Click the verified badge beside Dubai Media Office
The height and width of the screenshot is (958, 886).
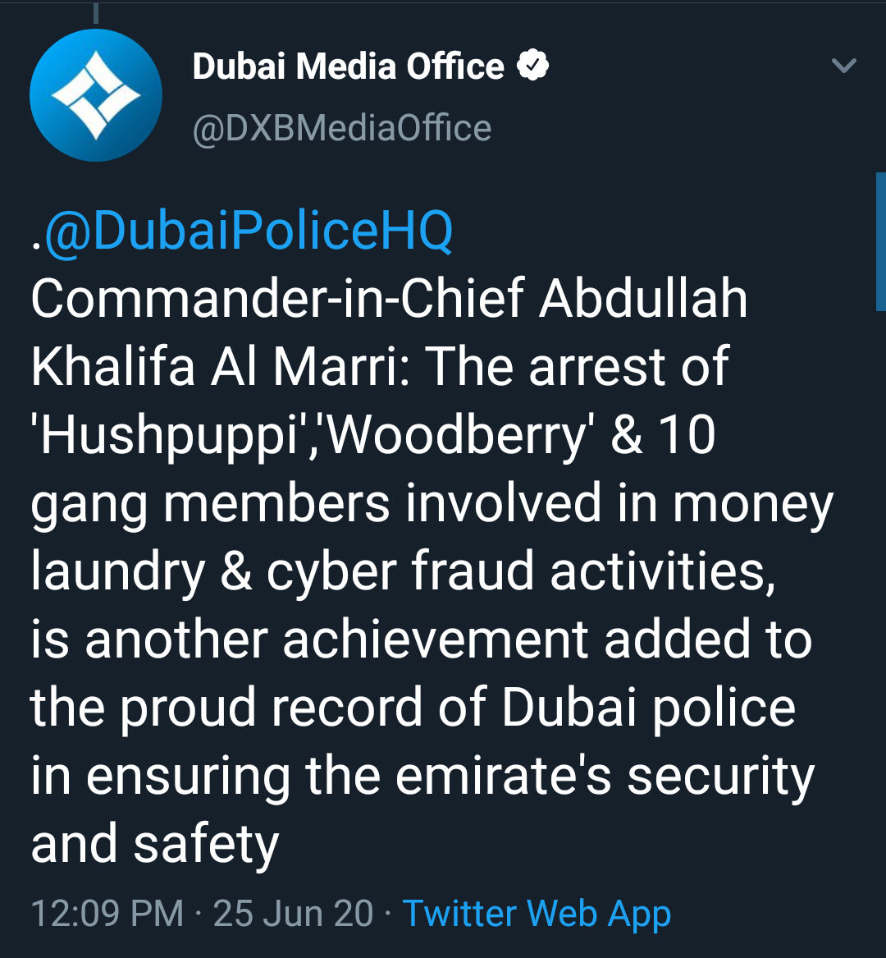coord(532,66)
